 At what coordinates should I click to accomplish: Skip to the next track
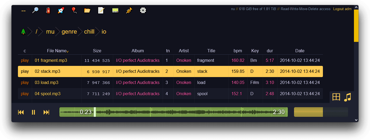(x=46, y=112)
